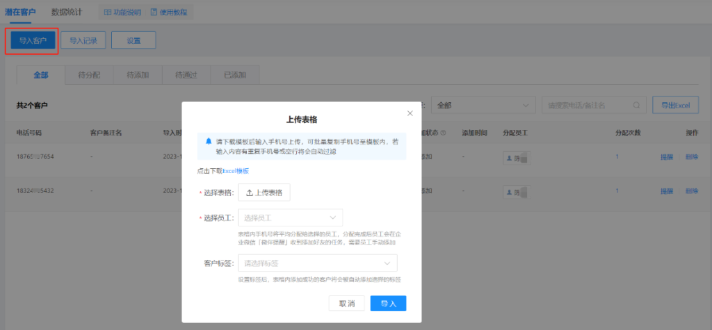Click the bell notice icon in dialog
This screenshot has height=330, width=712.
coord(209,141)
